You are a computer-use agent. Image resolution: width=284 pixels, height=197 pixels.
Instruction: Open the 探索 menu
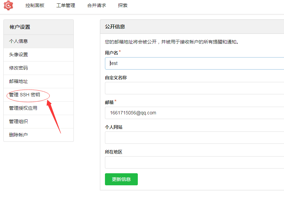pyautogui.click(x=122, y=5)
